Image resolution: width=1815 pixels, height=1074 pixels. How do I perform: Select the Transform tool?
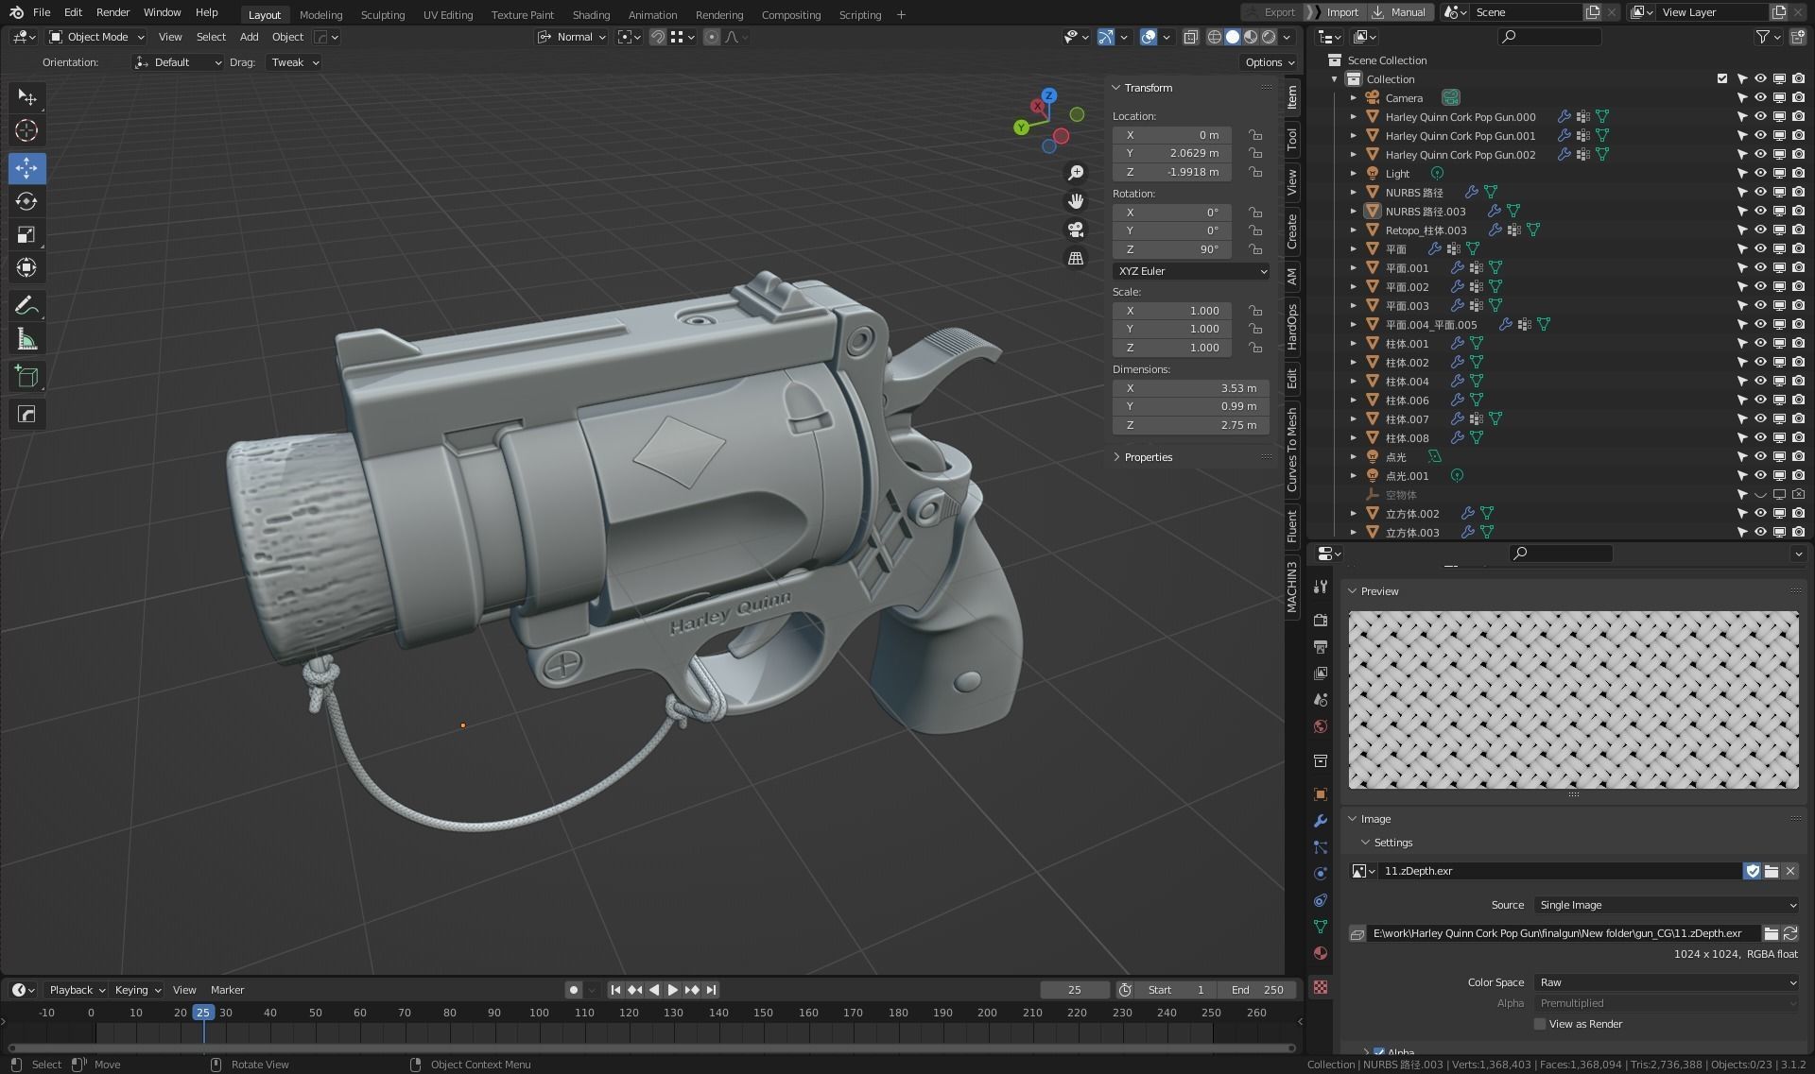26,267
